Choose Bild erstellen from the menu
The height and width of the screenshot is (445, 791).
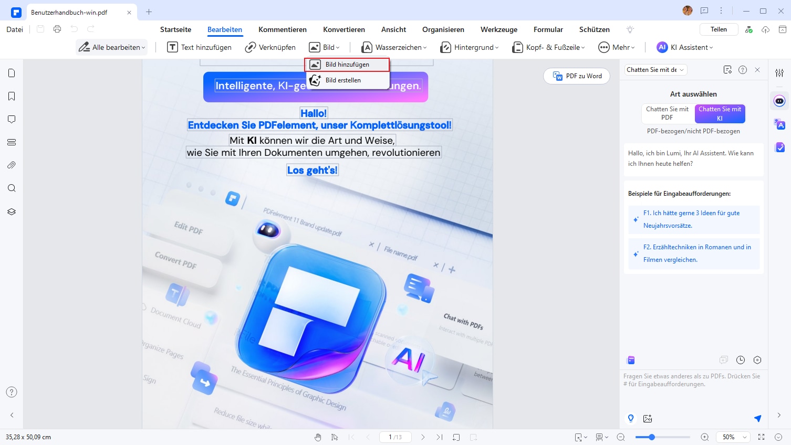[x=347, y=80]
